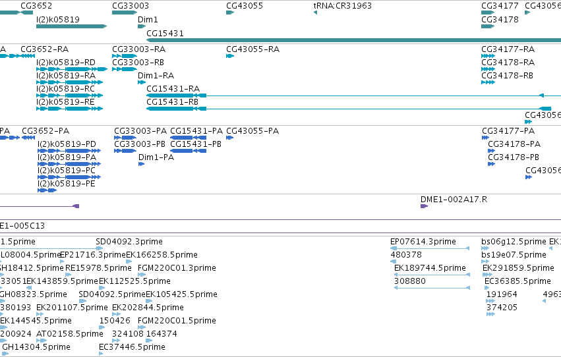Select protein CG34178-PA
Screen dimensions: 561x357
click(492, 151)
